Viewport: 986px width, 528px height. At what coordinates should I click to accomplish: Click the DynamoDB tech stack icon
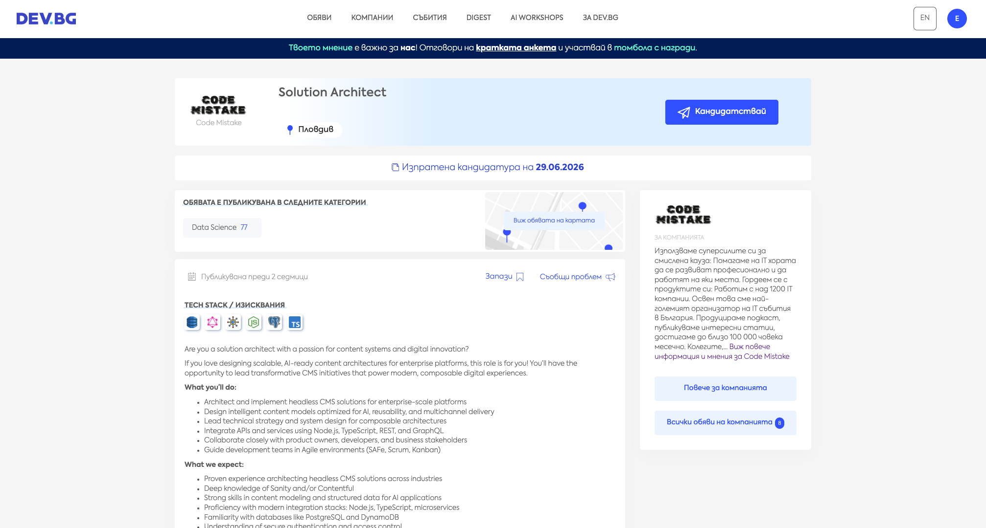(x=192, y=323)
